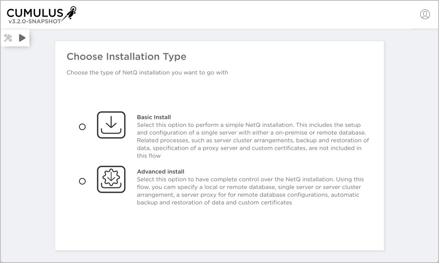The height and width of the screenshot is (263, 439).
Task: Click the "Choose Installation Type" heading
Action: (126, 57)
